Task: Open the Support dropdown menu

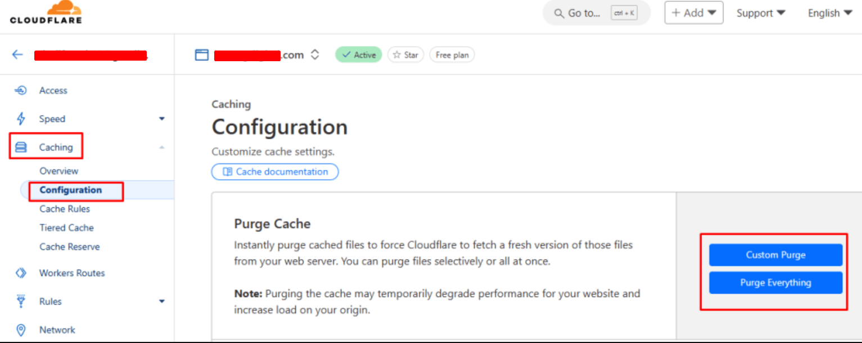Action: pyautogui.click(x=761, y=13)
